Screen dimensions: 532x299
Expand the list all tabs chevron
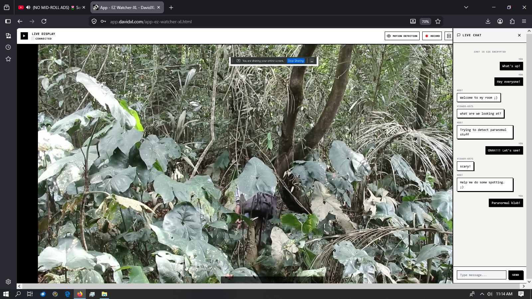tap(466, 7)
